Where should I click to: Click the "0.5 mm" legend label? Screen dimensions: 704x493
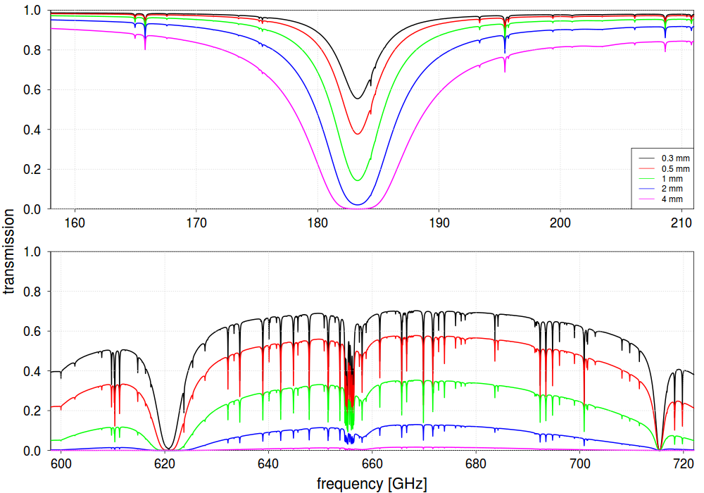[675, 169]
